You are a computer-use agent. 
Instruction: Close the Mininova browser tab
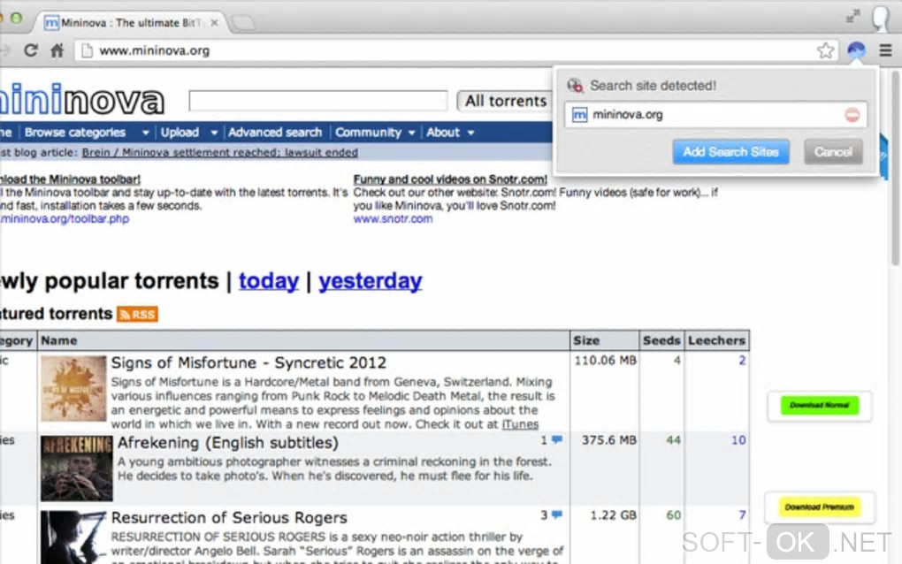tap(214, 22)
